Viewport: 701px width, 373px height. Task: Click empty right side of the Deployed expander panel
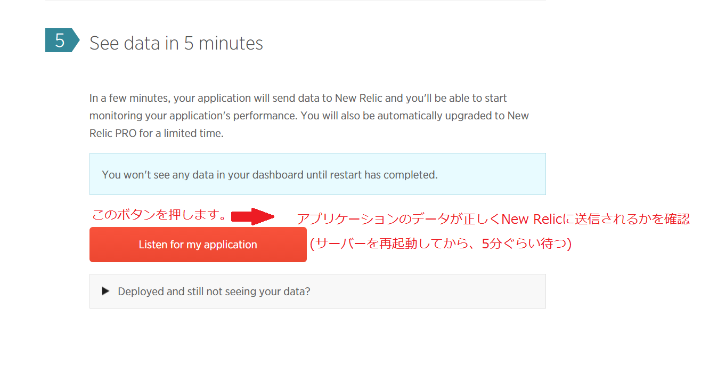click(x=453, y=291)
